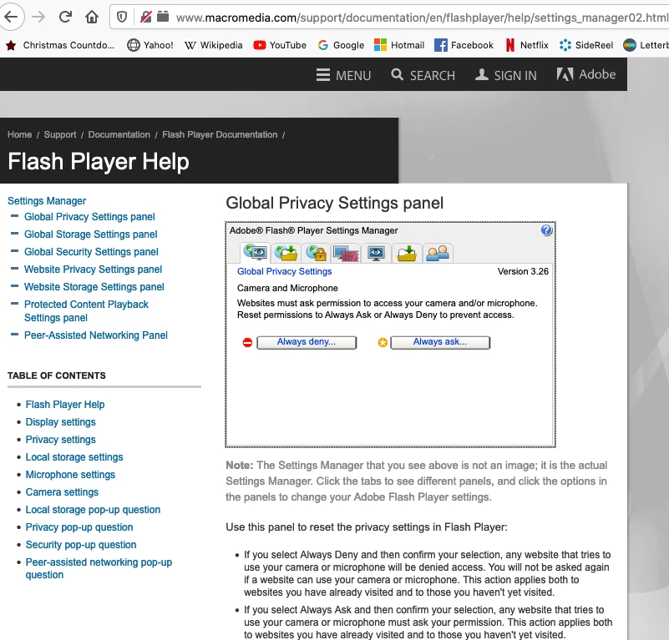669x640 pixels.
Task: Open Website Privacy Settings panel sidebar link
Action: [x=93, y=269]
